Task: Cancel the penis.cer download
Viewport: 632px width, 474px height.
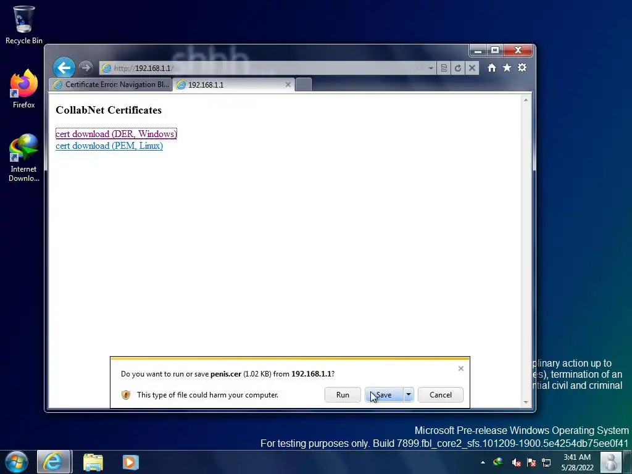Action: pos(441,394)
